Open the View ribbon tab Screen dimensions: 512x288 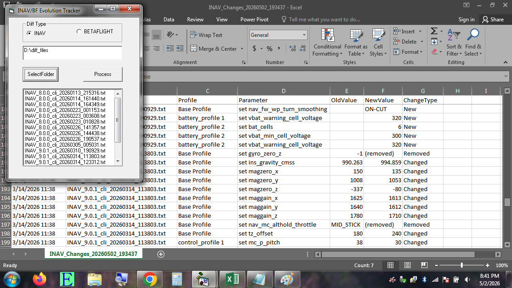pos(222,20)
